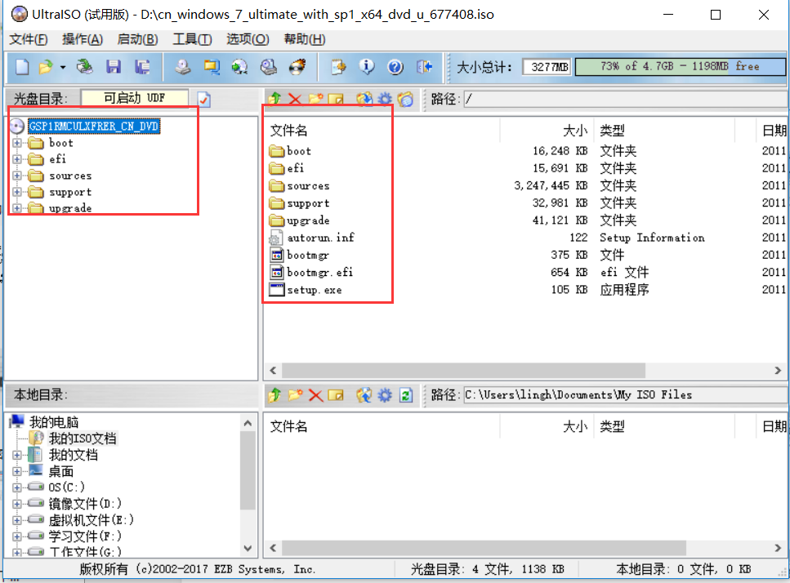790x583 pixels.
Task: Click the Open file folder icon
Action: point(46,67)
